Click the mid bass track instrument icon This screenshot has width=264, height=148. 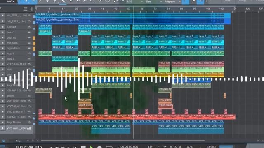pyautogui.click(x=29, y=43)
